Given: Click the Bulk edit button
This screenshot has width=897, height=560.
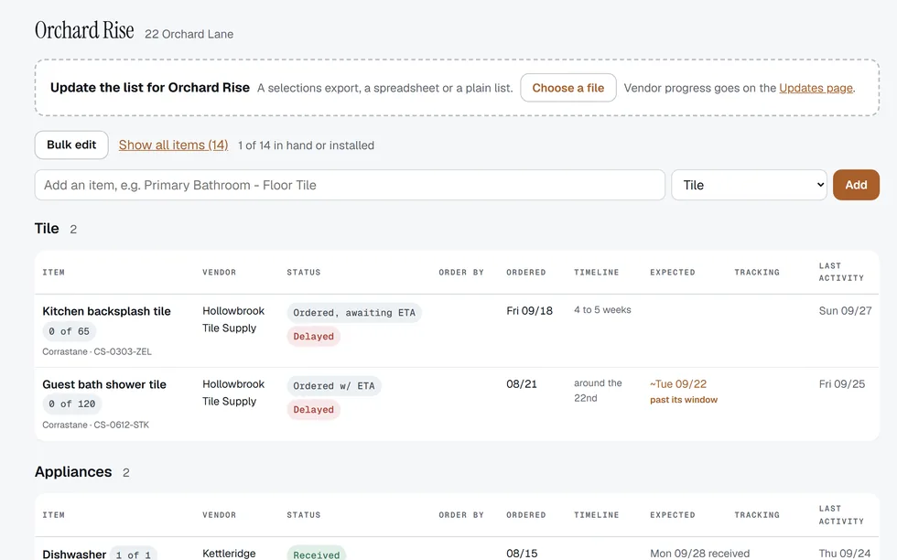Looking at the screenshot, I should 71,145.
